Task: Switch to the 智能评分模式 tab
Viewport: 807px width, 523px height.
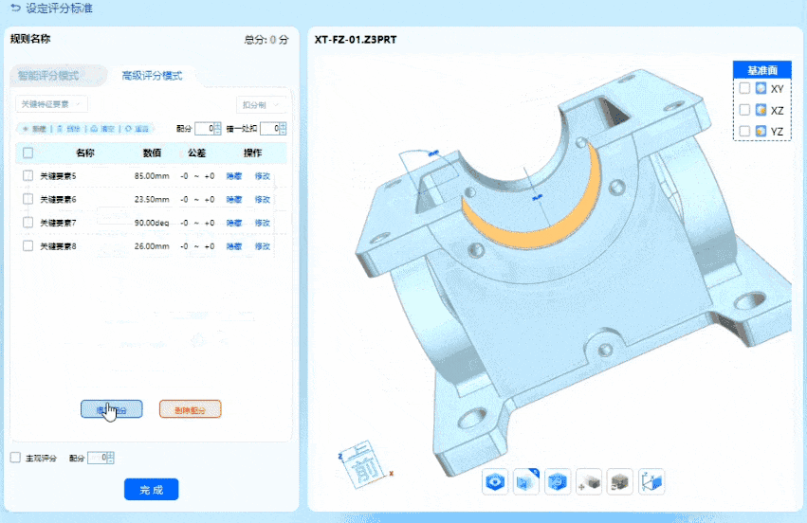Action: coord(49,76)
